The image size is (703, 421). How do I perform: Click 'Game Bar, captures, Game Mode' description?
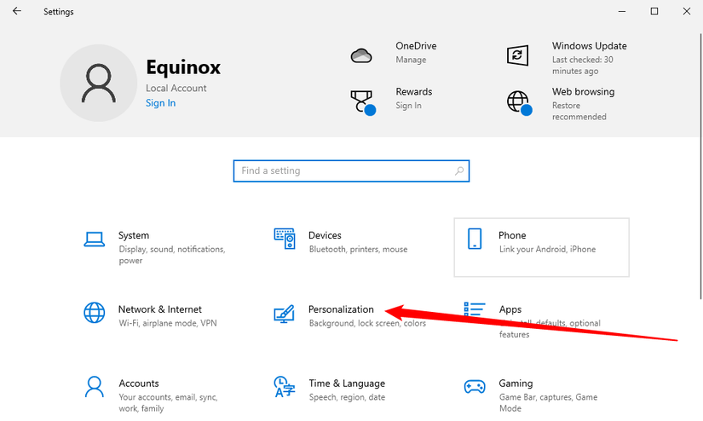point(548,402)
